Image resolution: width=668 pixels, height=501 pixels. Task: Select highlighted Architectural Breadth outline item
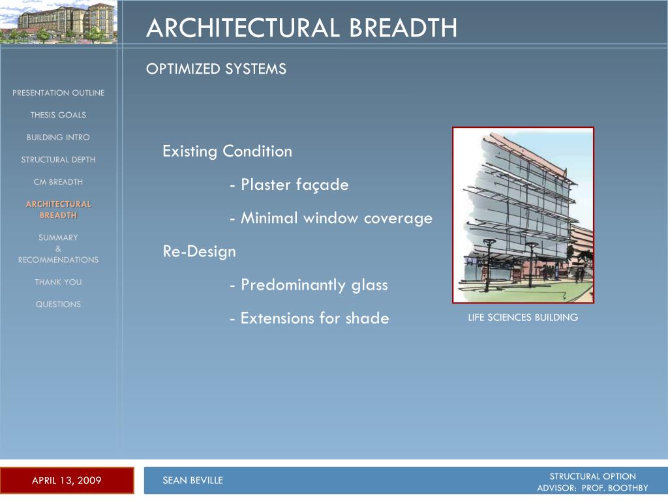[58, 209]
